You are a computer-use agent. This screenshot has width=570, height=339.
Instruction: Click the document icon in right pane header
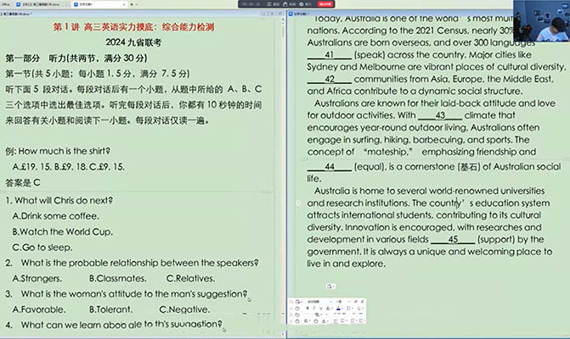291,14
